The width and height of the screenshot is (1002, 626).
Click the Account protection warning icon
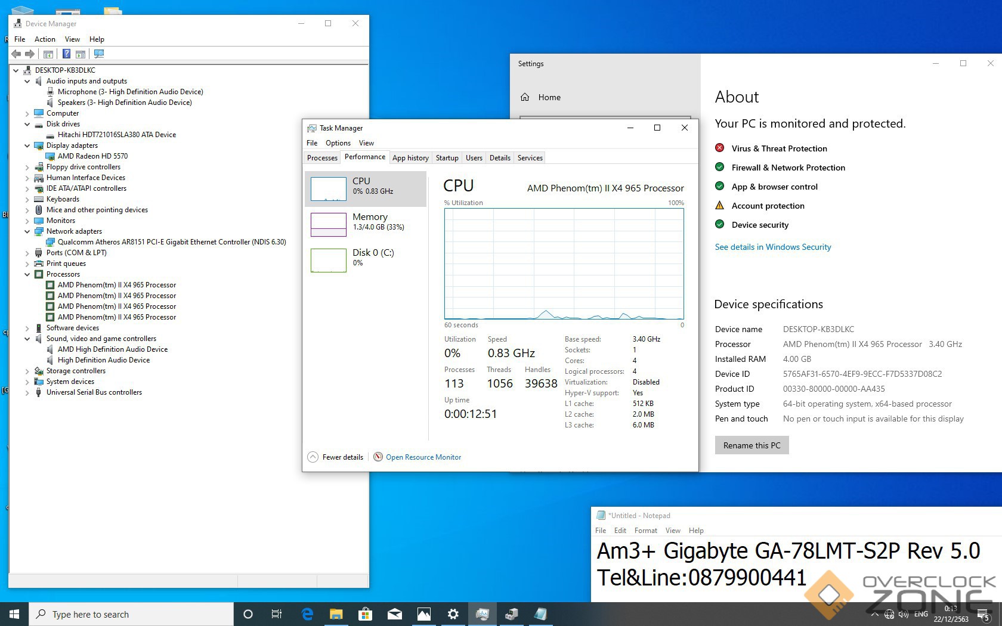[x=720, y=205]
